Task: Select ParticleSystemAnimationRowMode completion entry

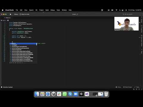Action: tap(23, 53)
